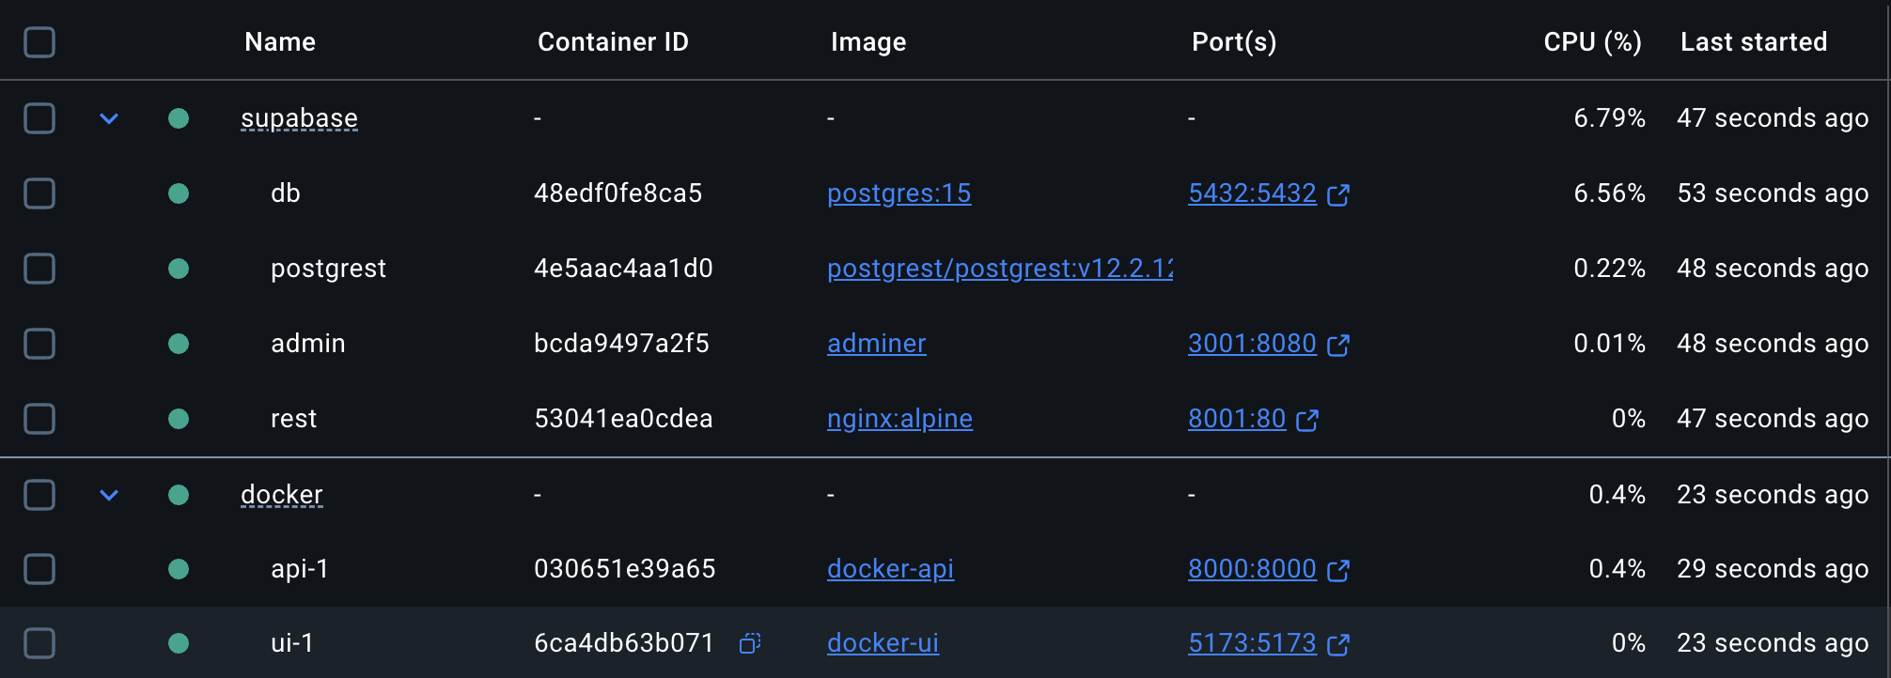Open port link 5432:5432
The width and height of the screenshot is (1891, 678).
tap(1252, 193)
